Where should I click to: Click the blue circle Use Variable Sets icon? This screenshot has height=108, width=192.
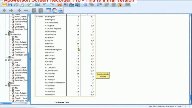[x=85, y=5]
